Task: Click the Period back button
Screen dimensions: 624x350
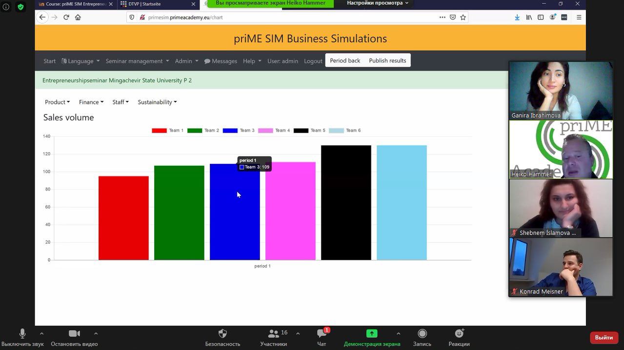Action: click(345, 60)
